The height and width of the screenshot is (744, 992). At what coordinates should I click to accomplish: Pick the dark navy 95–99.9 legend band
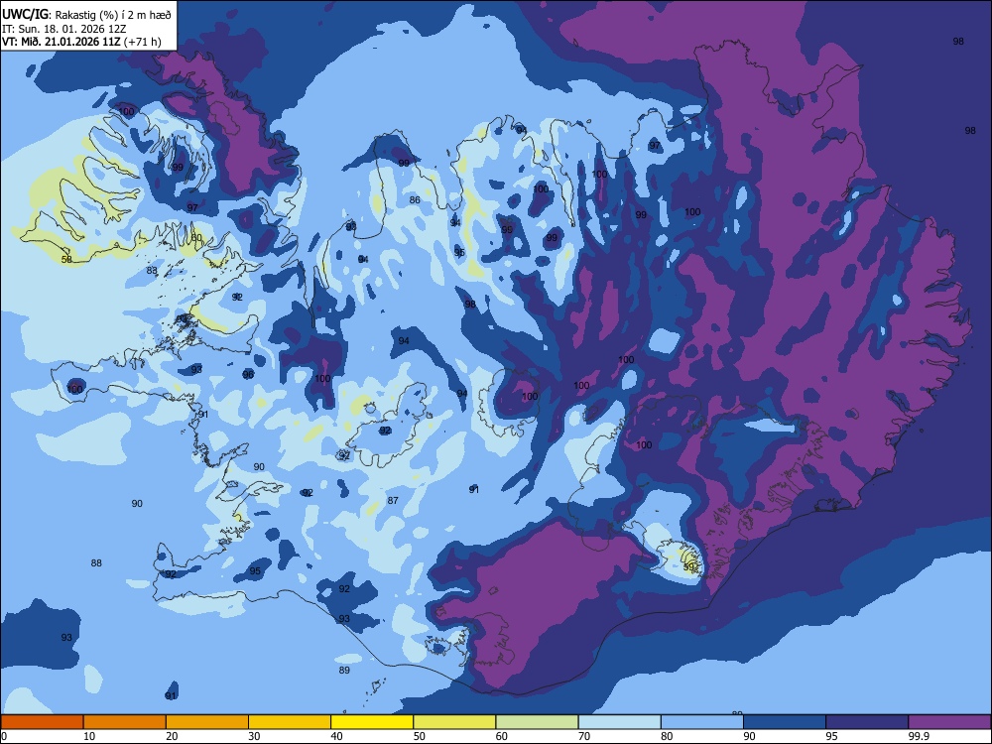[x=867, y=722]
